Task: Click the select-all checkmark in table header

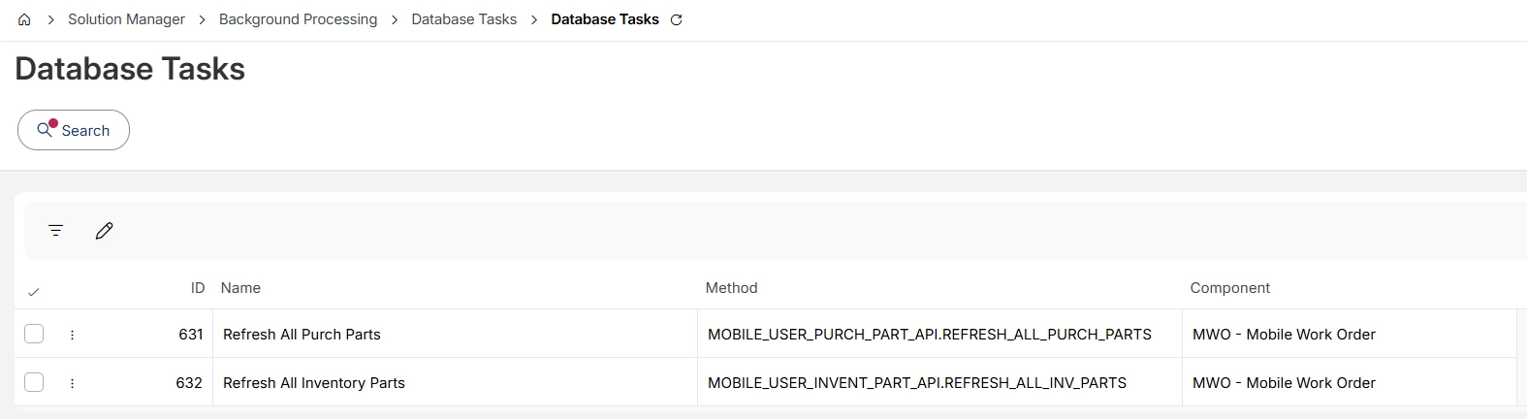Action: [34, 291]
